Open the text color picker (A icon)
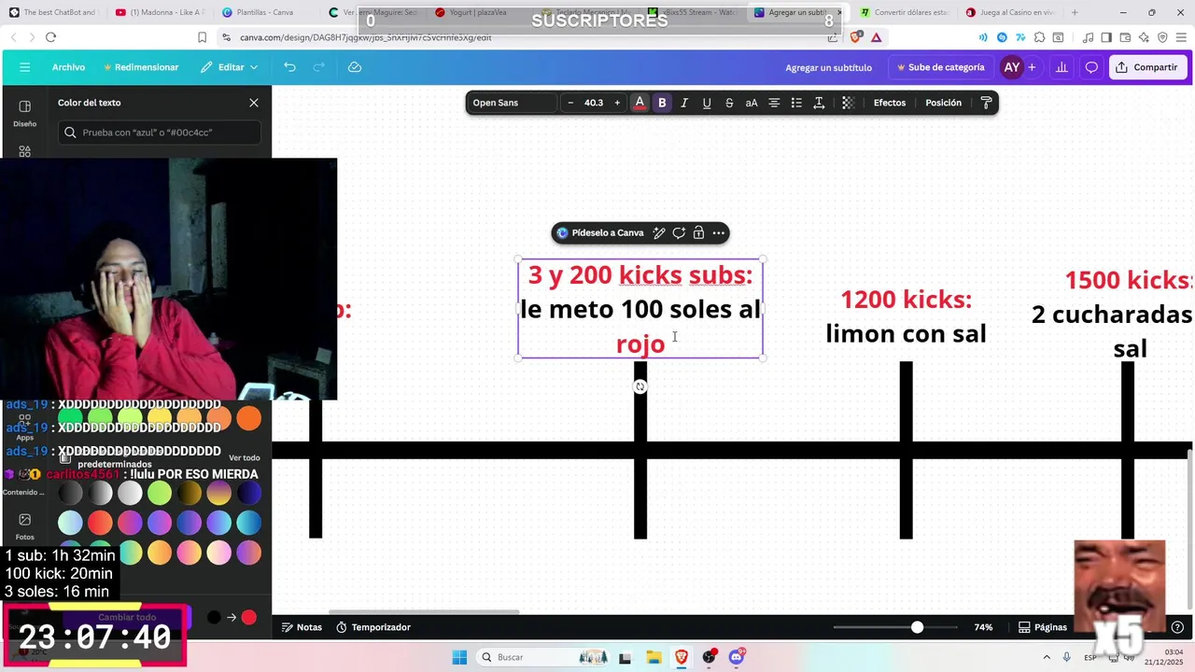The image size is (1195, 672). pyautogui.click(x=640, y=103)
